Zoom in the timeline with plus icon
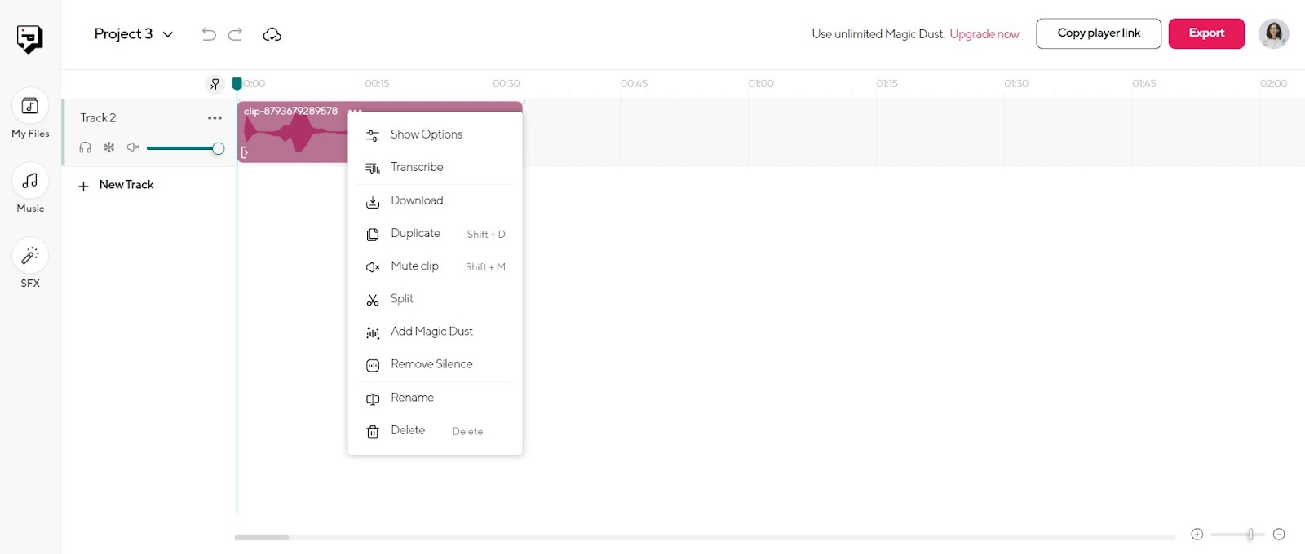Screen dimensions: 1305x554 (x=1197, y=534)
